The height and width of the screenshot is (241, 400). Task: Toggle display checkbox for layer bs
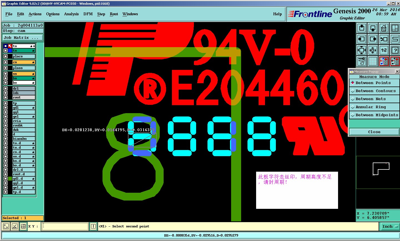pos(6,78)
